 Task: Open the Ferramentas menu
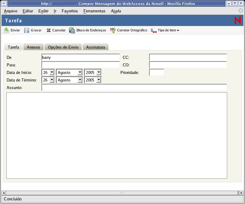tap(94, 11)
